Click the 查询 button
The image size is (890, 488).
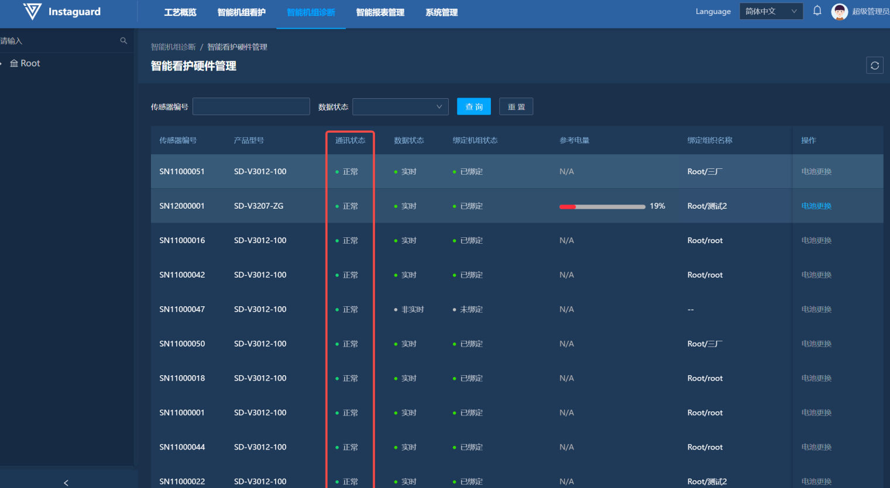(473, 107)
